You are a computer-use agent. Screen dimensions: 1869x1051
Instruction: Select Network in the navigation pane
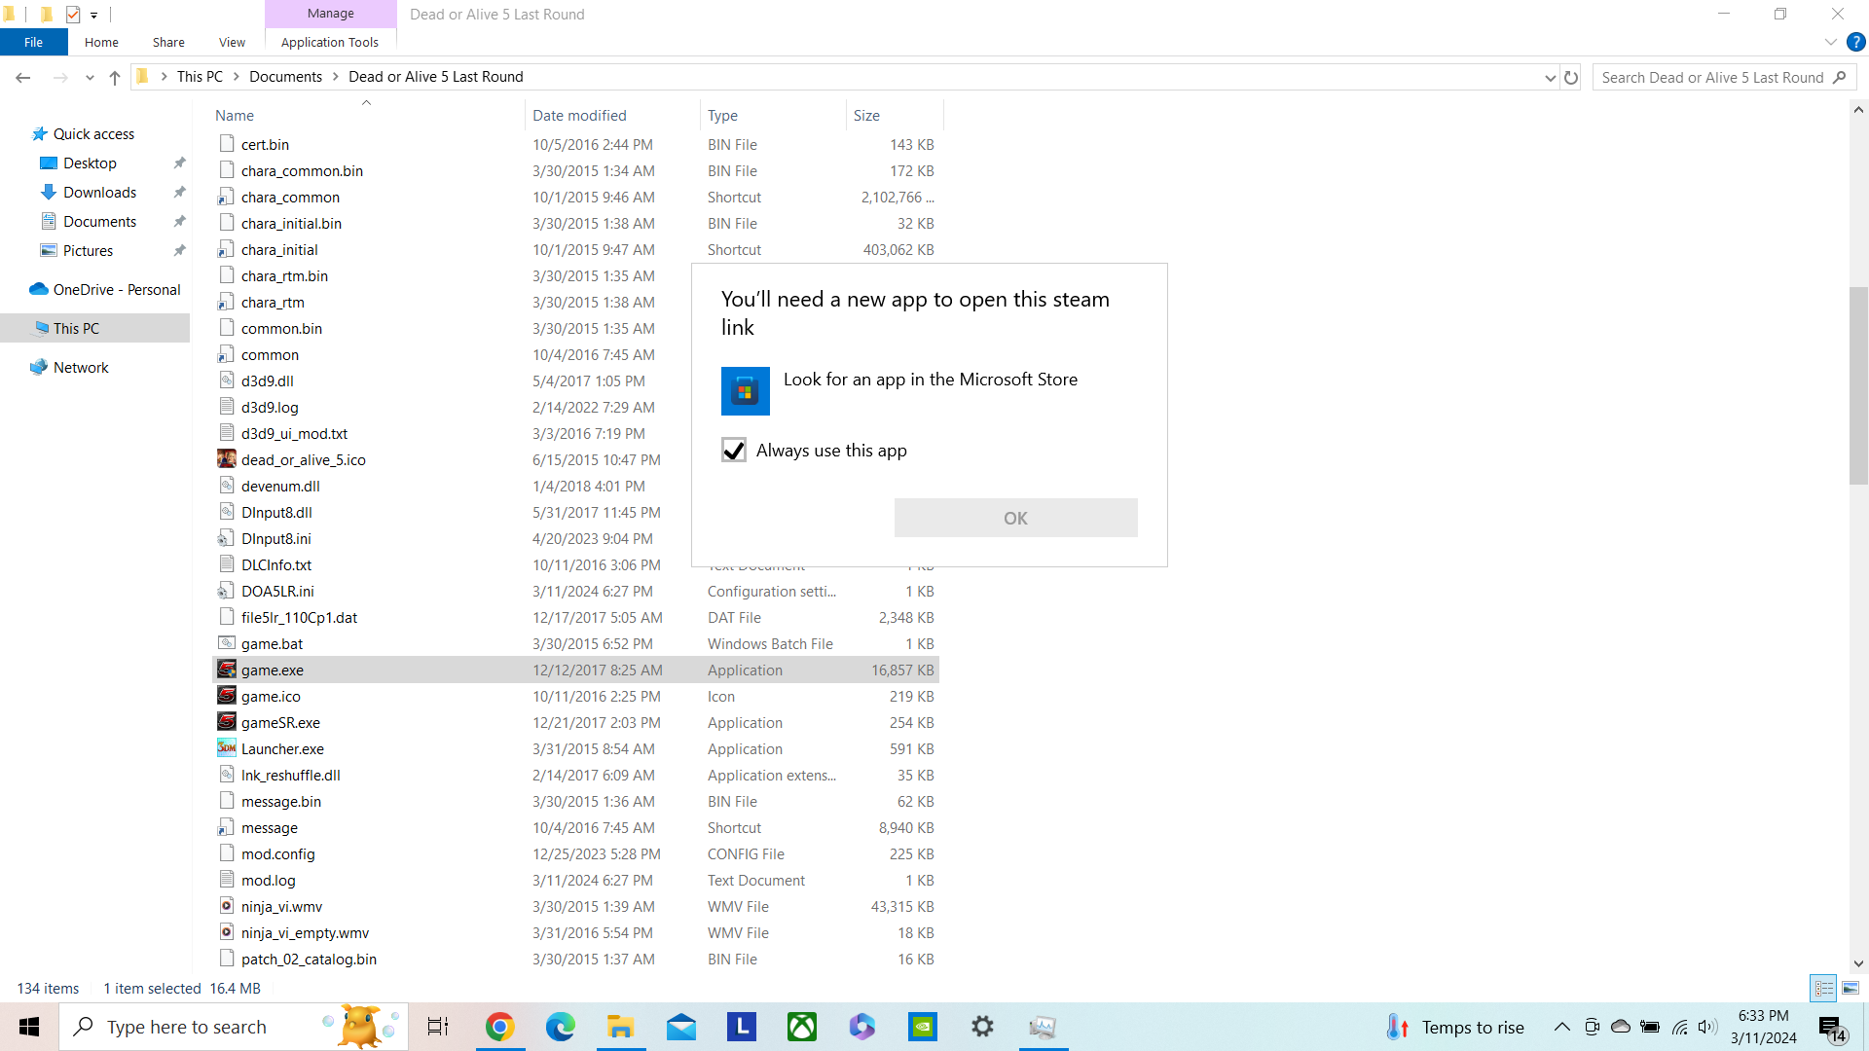(81, 367)
